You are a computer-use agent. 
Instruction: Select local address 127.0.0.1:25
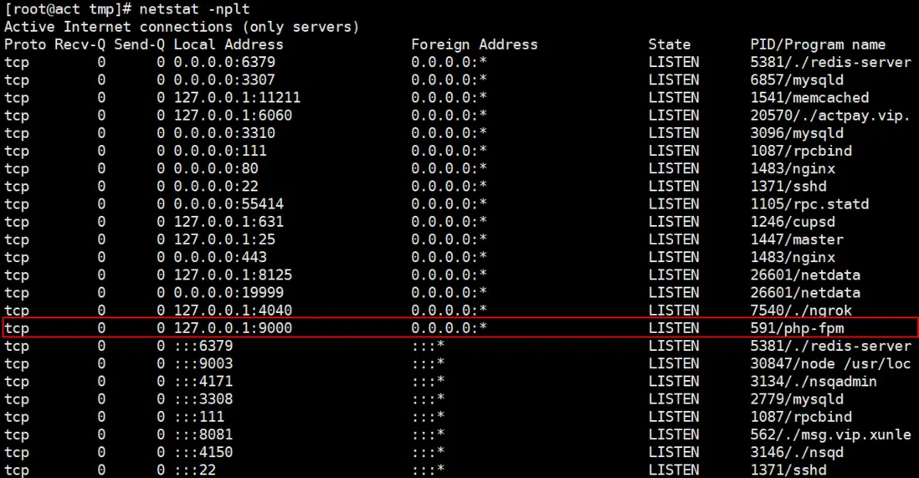224,239
